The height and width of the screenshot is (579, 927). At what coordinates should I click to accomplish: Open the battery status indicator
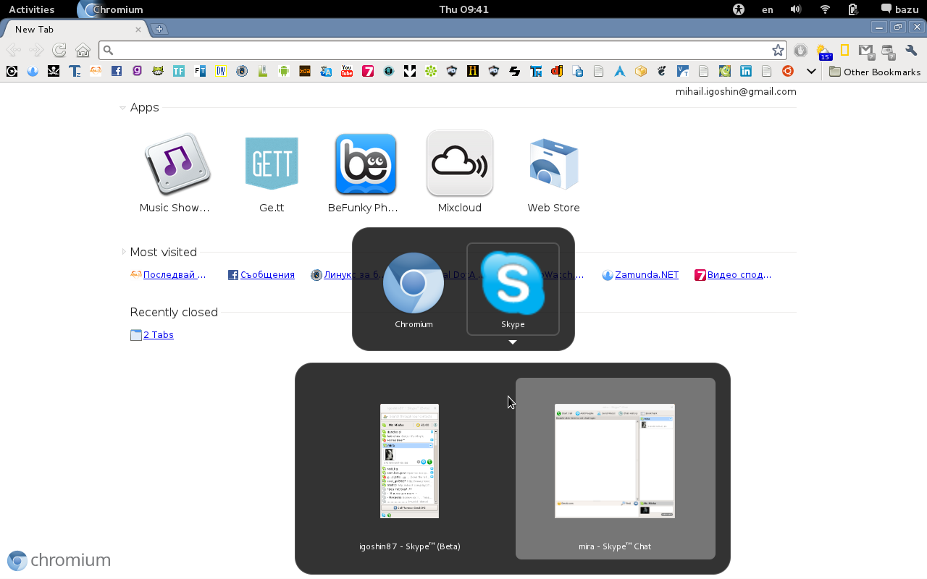tap(853, 9)
